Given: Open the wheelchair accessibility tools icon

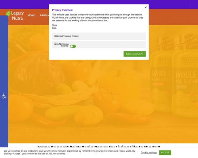Looking at the screenshot, I should point(4,96).
